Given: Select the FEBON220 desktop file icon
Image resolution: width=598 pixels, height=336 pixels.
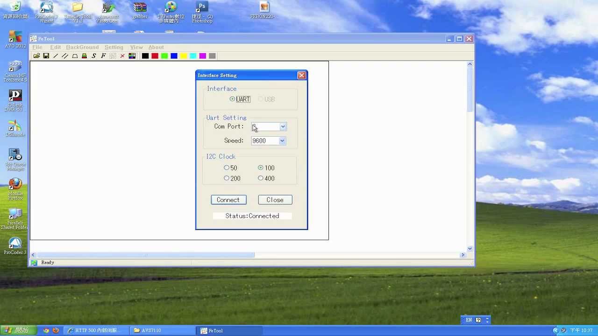Looking at the screenshot, I should (264, 10).
